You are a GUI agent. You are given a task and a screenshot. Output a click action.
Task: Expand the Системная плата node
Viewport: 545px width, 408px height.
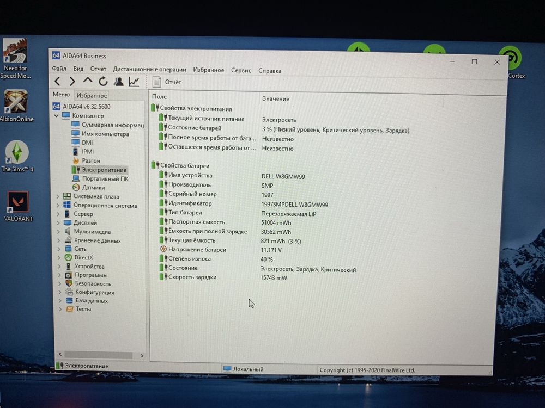(x=58, y=196)
